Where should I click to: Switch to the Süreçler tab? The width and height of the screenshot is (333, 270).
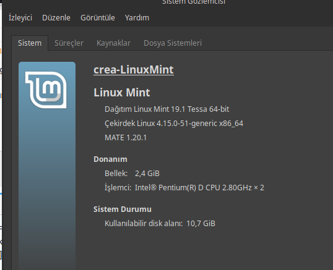click(x=69, y=43)
